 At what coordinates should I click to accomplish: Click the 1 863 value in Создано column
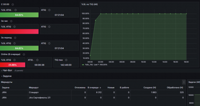click(x=154, y=92)
